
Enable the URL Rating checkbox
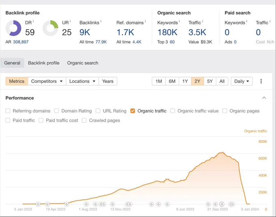pos(98,111)
